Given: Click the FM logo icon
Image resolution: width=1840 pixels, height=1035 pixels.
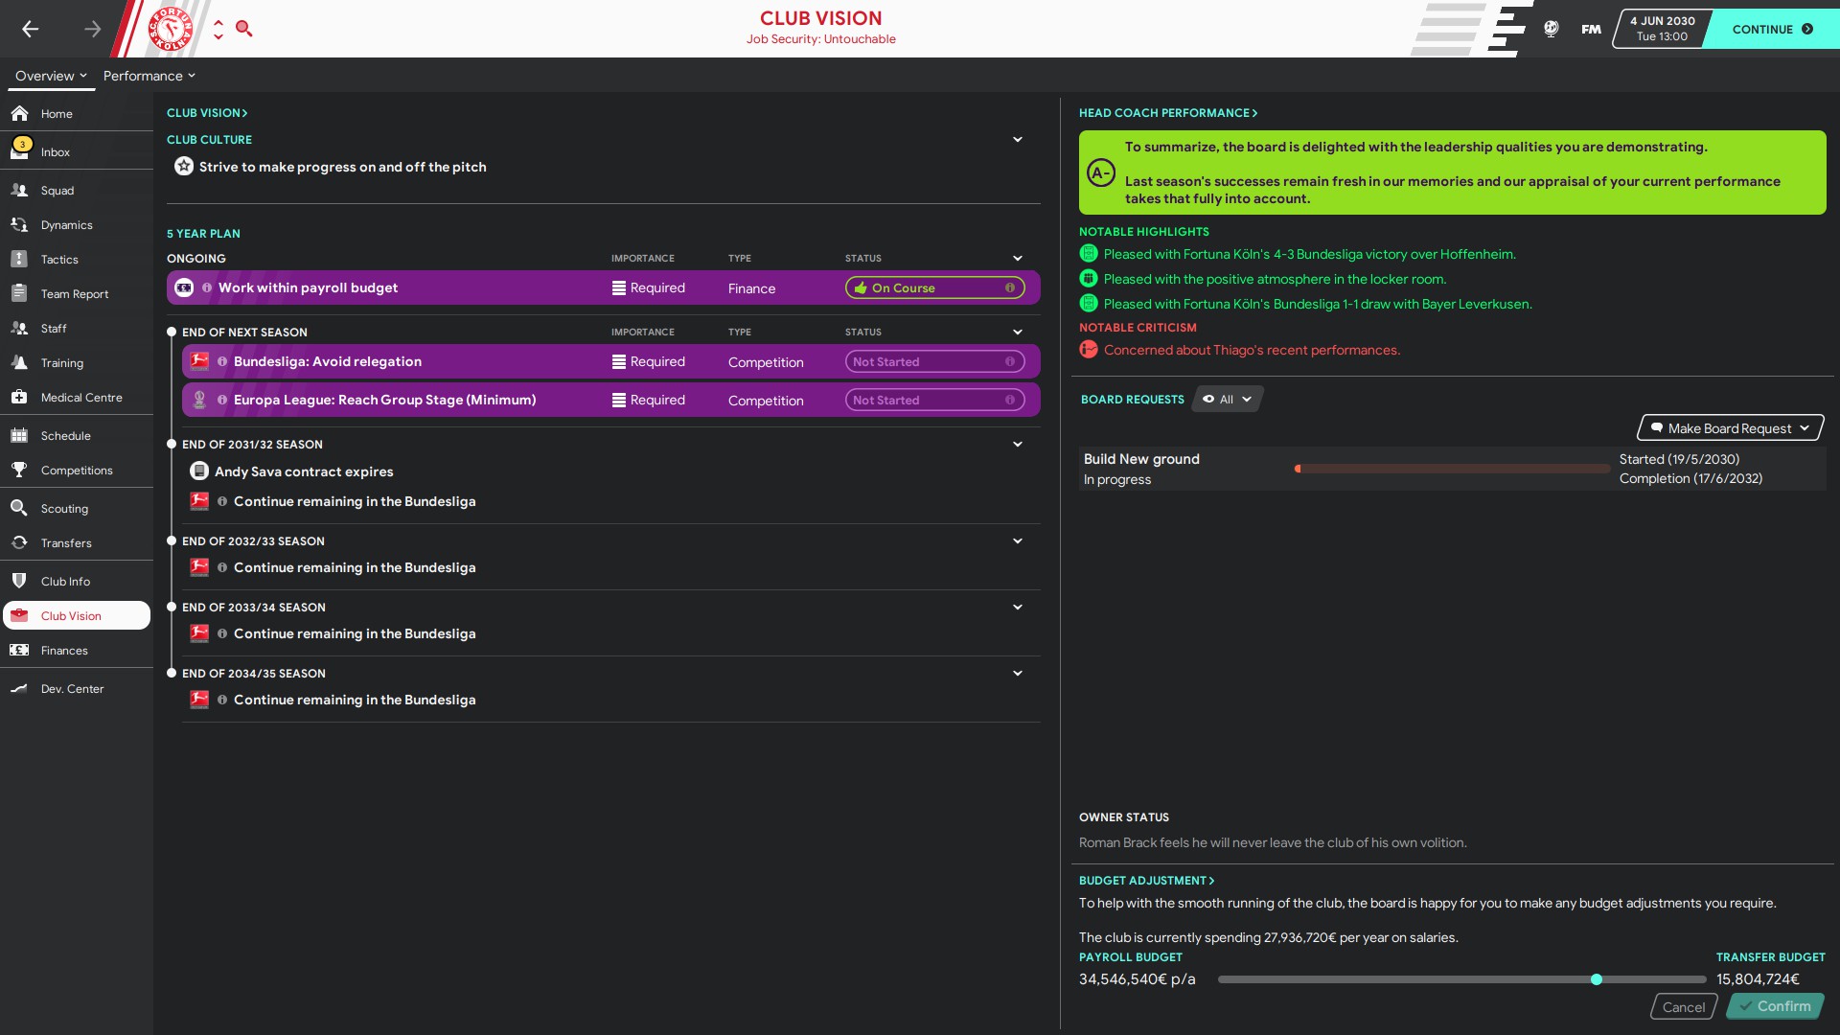Looking at the screenshot, I should tap(1591, 29).
